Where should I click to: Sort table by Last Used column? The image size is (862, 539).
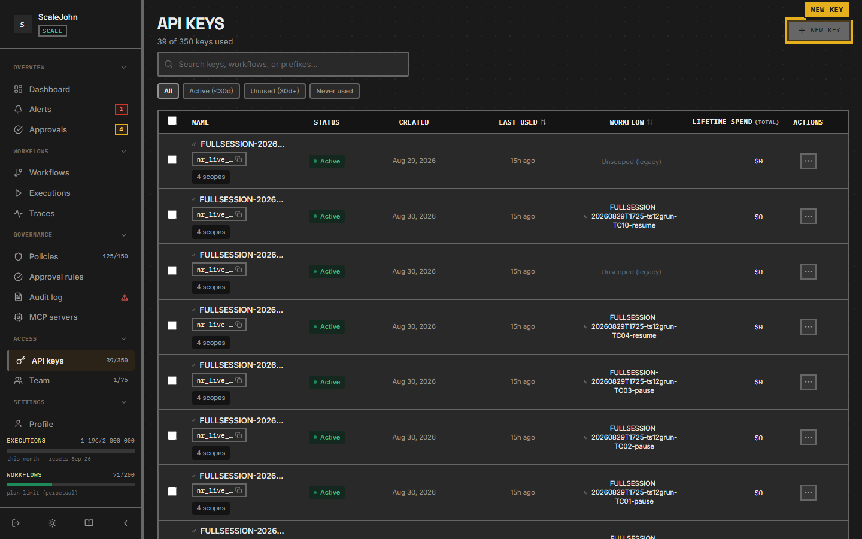[x=523, y=122]
